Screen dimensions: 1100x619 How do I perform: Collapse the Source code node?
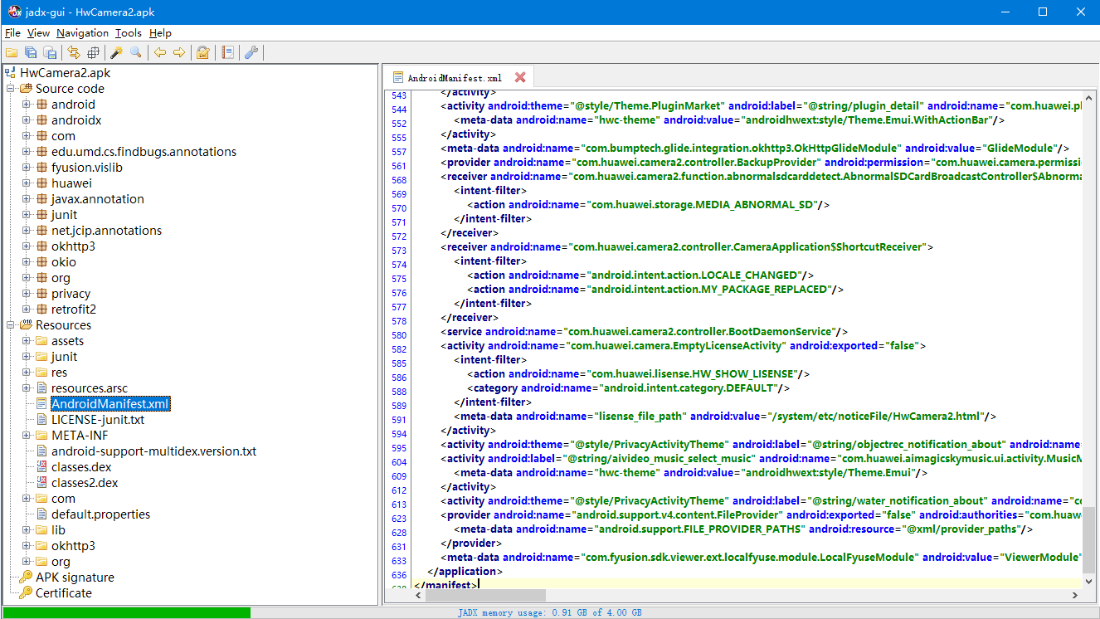click(x=12, y=89)
